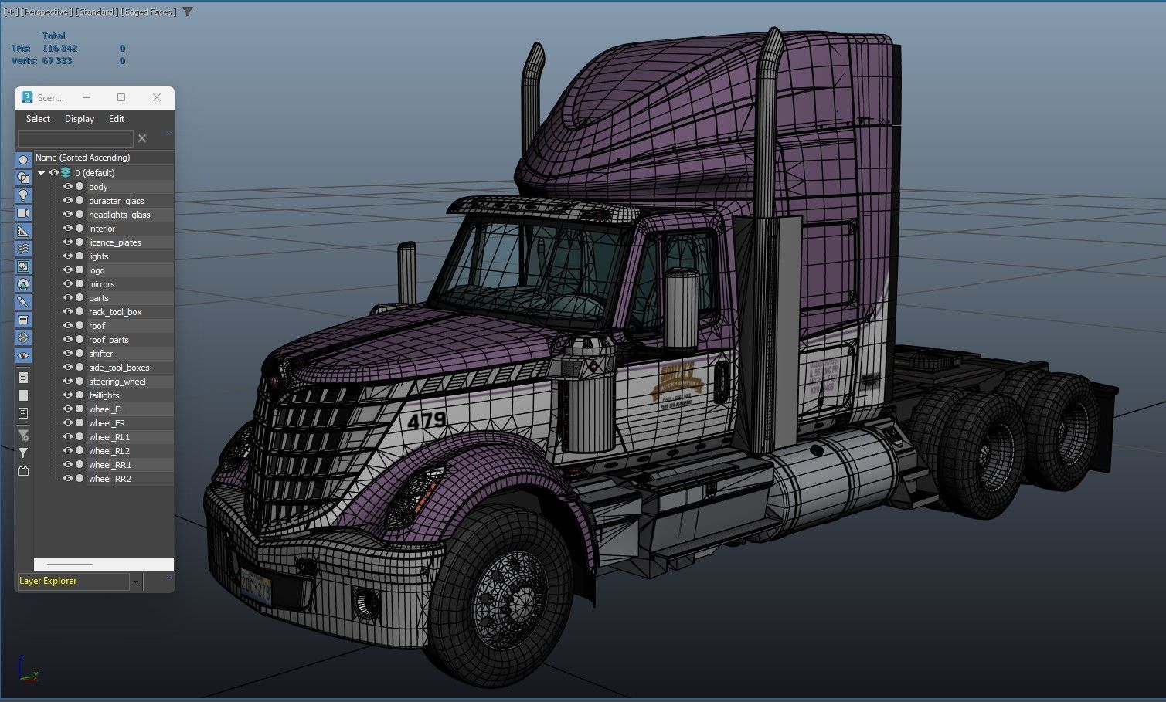Viewport: 1166px width, 702px height.
Task: Open the Edit menu in Scene Explorer
Action: (x=117, y=119)
